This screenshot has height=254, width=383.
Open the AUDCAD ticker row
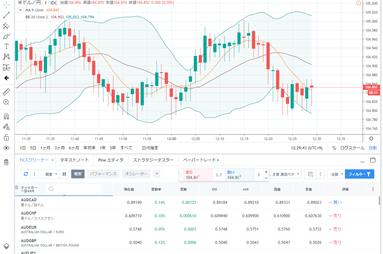[197, 202]
